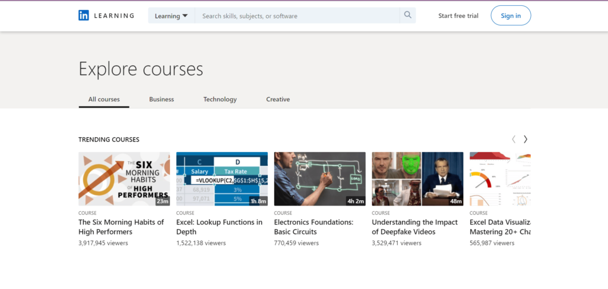The width and height of the screenshot is (608, 289).
Task: Click 3,917,945 viewers text
Action: tap(103, 243)
